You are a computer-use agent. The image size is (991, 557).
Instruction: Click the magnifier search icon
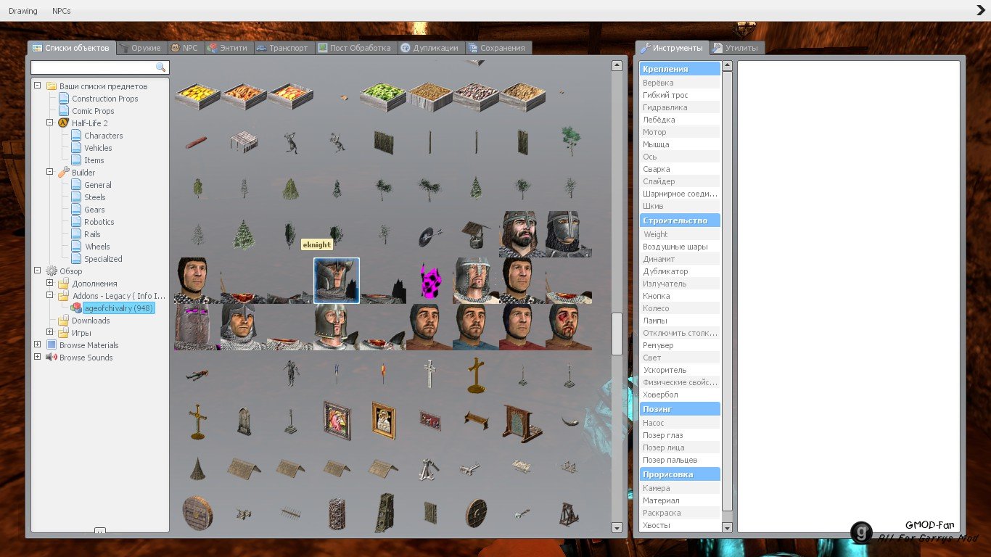point(161,67)
